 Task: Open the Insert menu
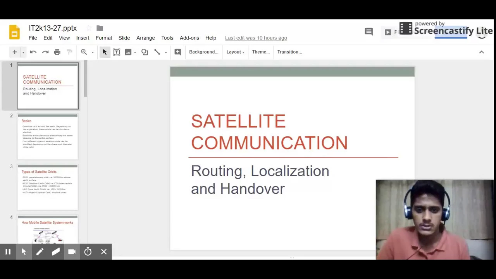83,38
